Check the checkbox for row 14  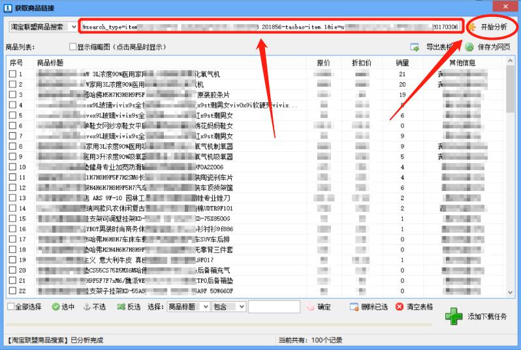tap(12, 208)
